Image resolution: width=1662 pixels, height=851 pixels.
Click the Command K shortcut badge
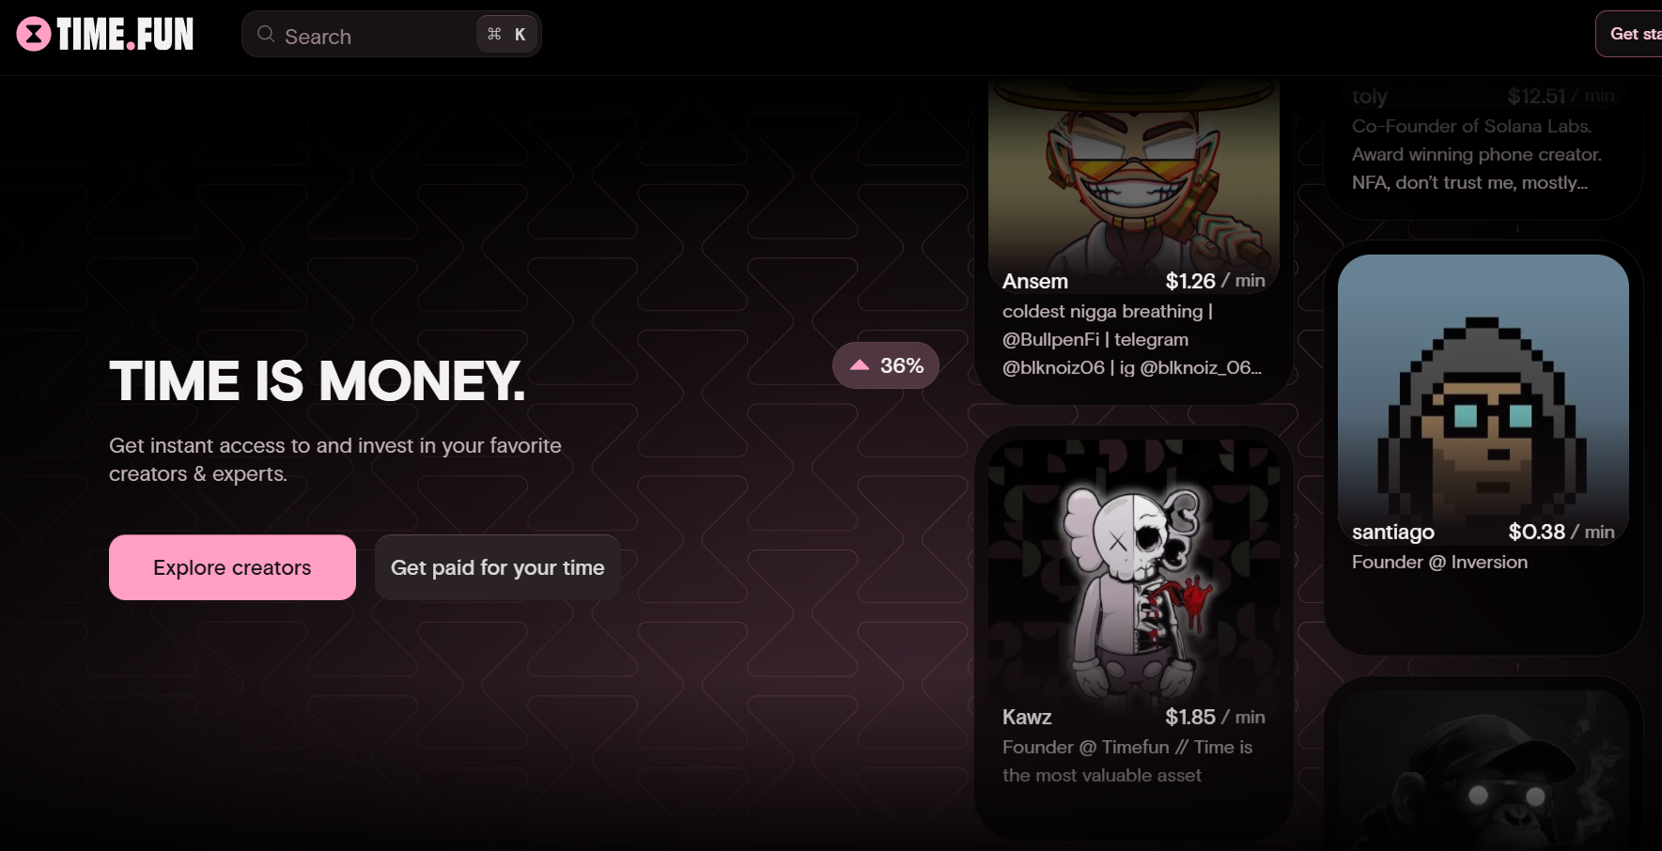(506, 35)
